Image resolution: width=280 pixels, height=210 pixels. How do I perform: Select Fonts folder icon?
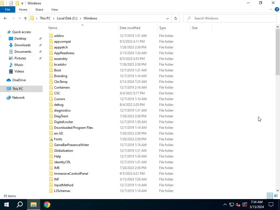coord(51,139)
